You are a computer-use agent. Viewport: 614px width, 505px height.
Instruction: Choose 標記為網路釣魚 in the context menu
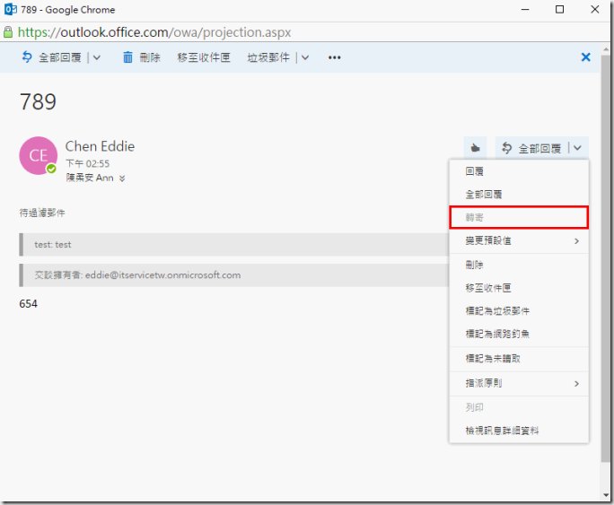(496, 334)
